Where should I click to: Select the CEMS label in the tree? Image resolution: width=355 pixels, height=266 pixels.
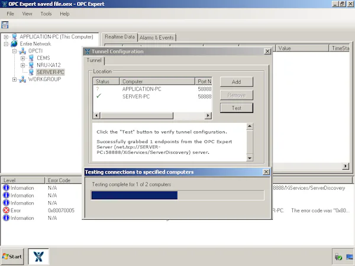[43, 58]
